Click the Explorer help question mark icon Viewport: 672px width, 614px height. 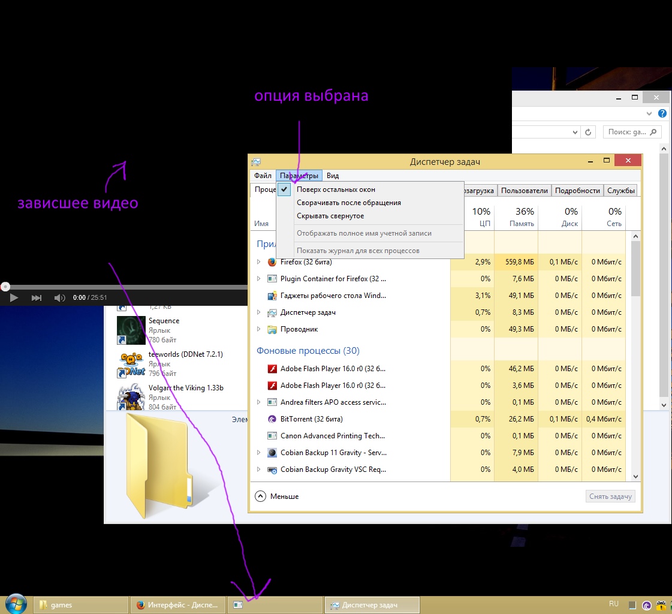[662, 113]
